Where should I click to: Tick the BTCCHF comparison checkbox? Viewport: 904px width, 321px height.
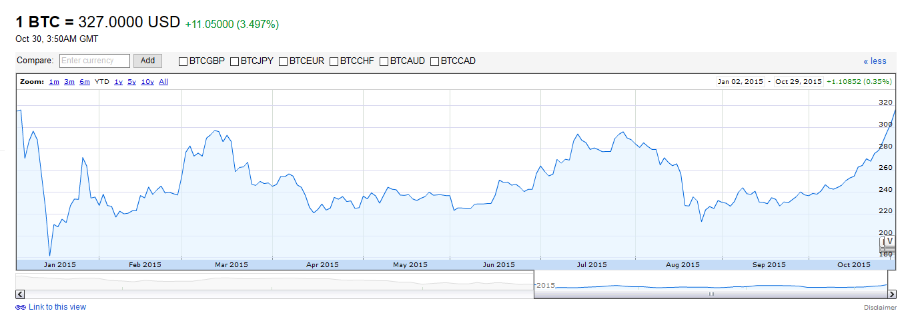tap(334, 61)
